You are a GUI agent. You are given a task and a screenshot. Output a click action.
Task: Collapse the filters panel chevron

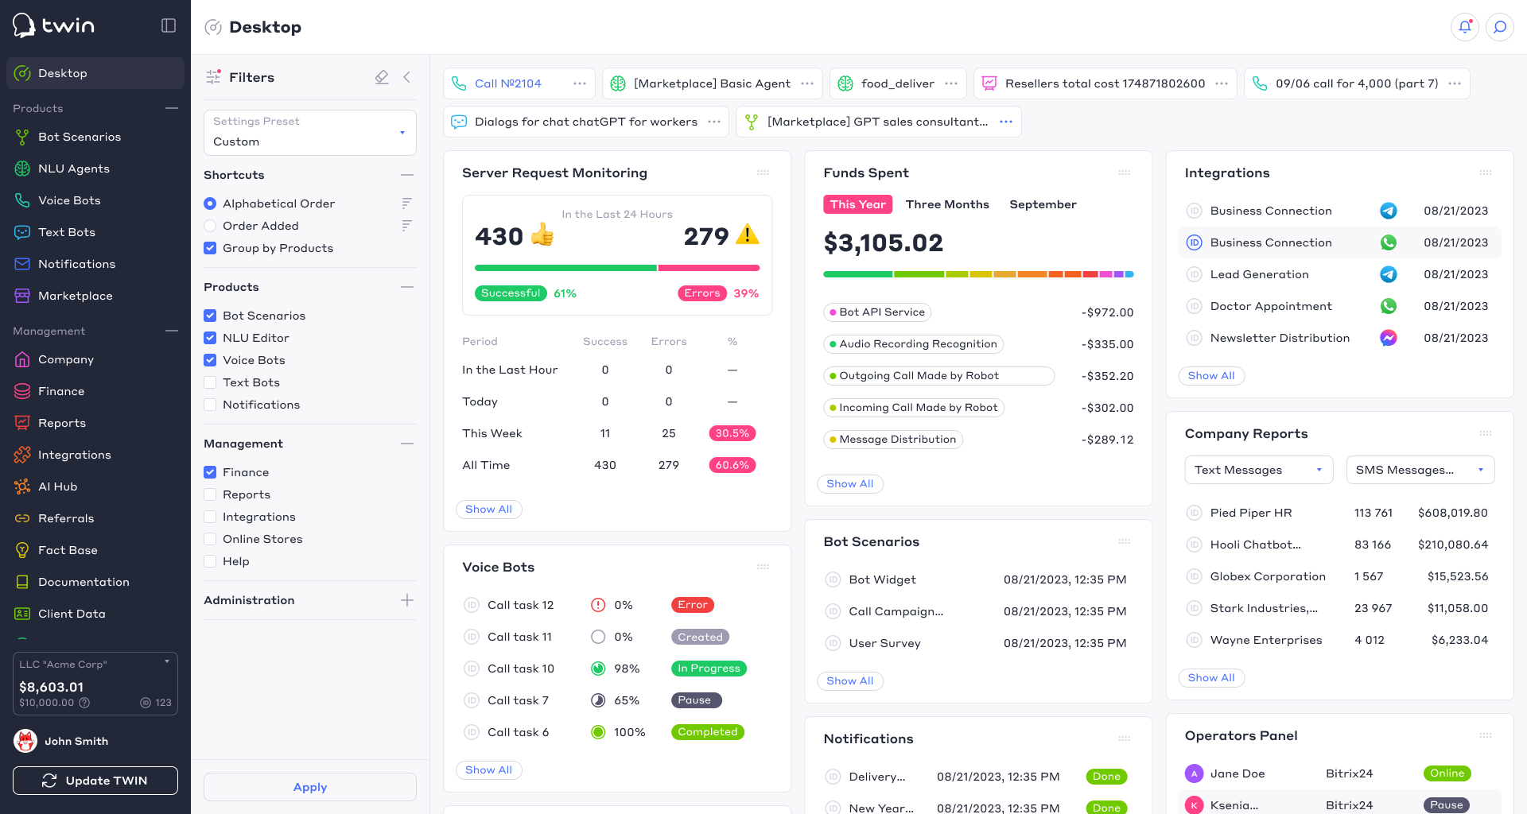tap(407, 77)
